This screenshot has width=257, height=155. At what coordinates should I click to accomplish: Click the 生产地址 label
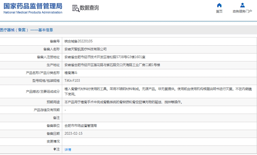pos(53,65)
